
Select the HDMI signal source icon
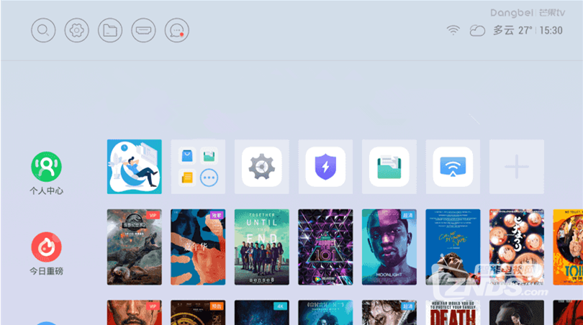coord(143,30)
